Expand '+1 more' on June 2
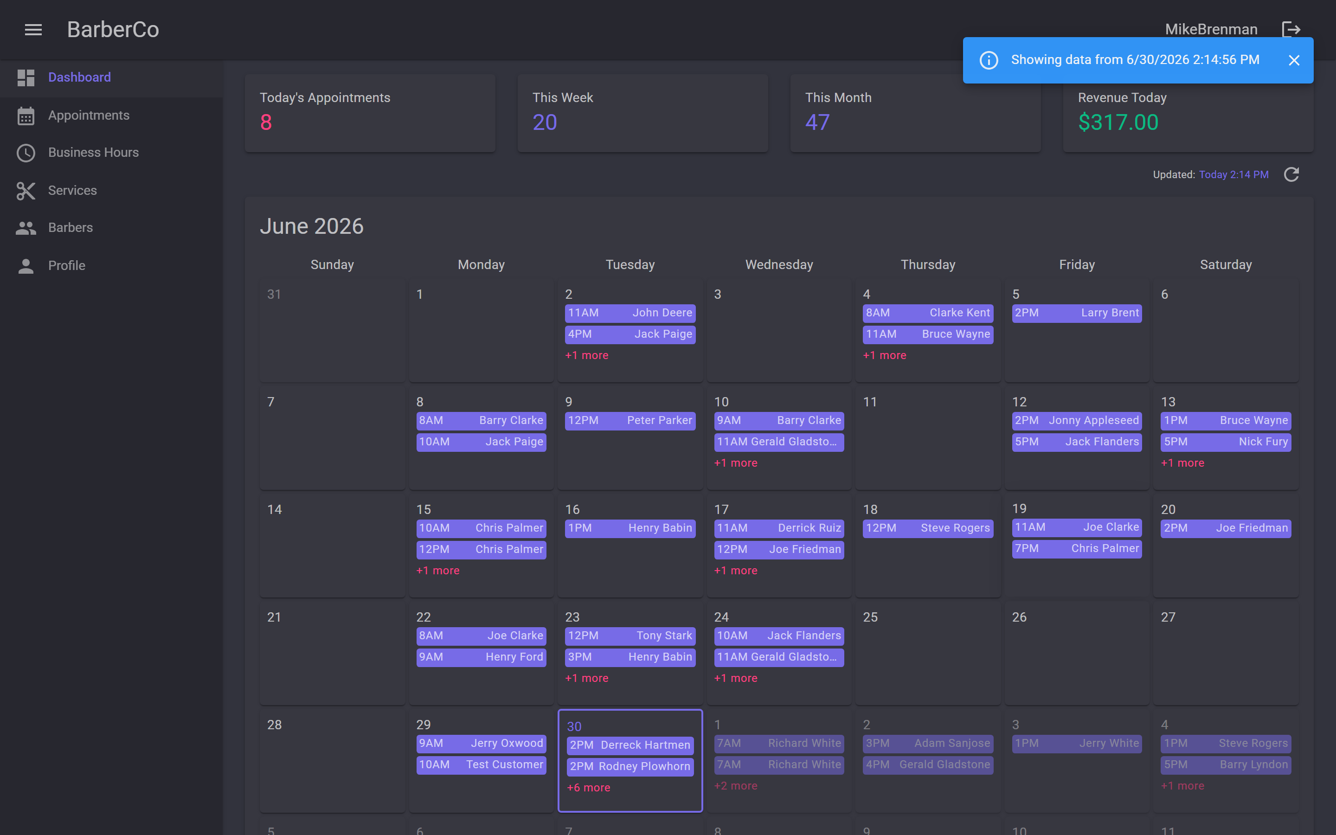This screenshot has height=835, width=1336. [x=586, y=356]
